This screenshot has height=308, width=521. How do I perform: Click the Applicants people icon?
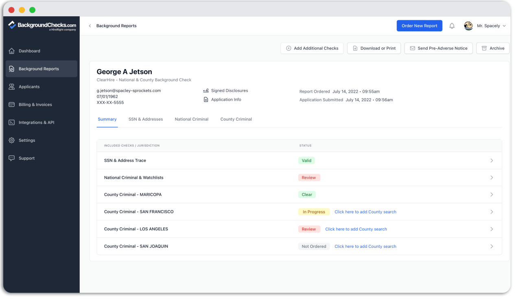click(12, 87)
